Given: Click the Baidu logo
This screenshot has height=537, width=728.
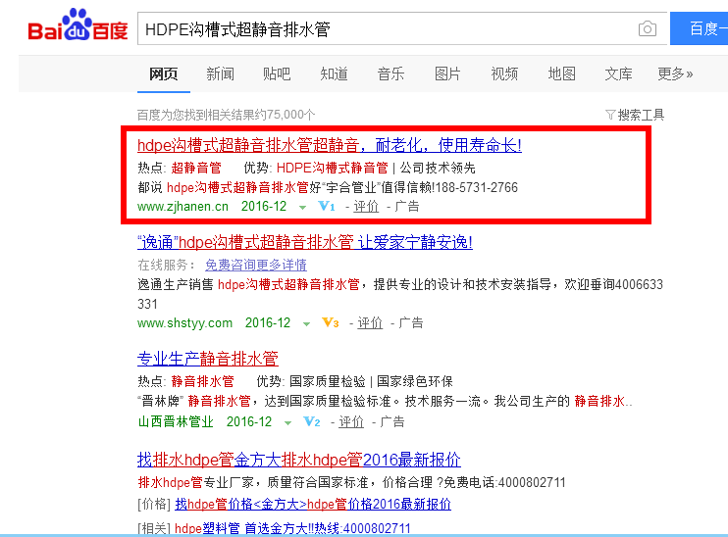Looking at the screenshot, I should tap(78, 25).
